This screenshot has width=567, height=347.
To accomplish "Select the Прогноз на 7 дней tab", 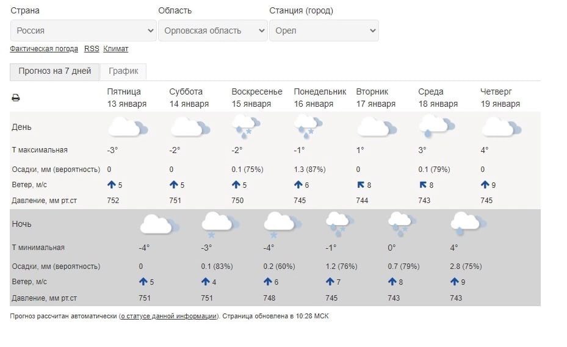I will click(x=54, y=71).
